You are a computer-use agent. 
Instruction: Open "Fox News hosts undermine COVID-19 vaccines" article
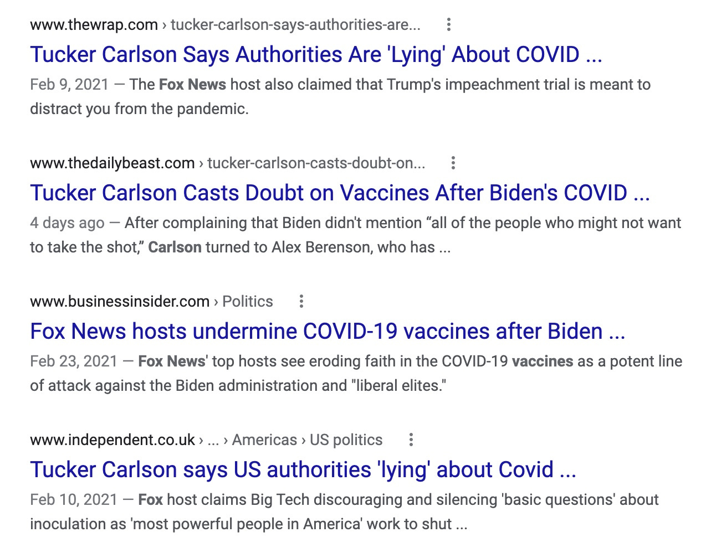point(328,331)
